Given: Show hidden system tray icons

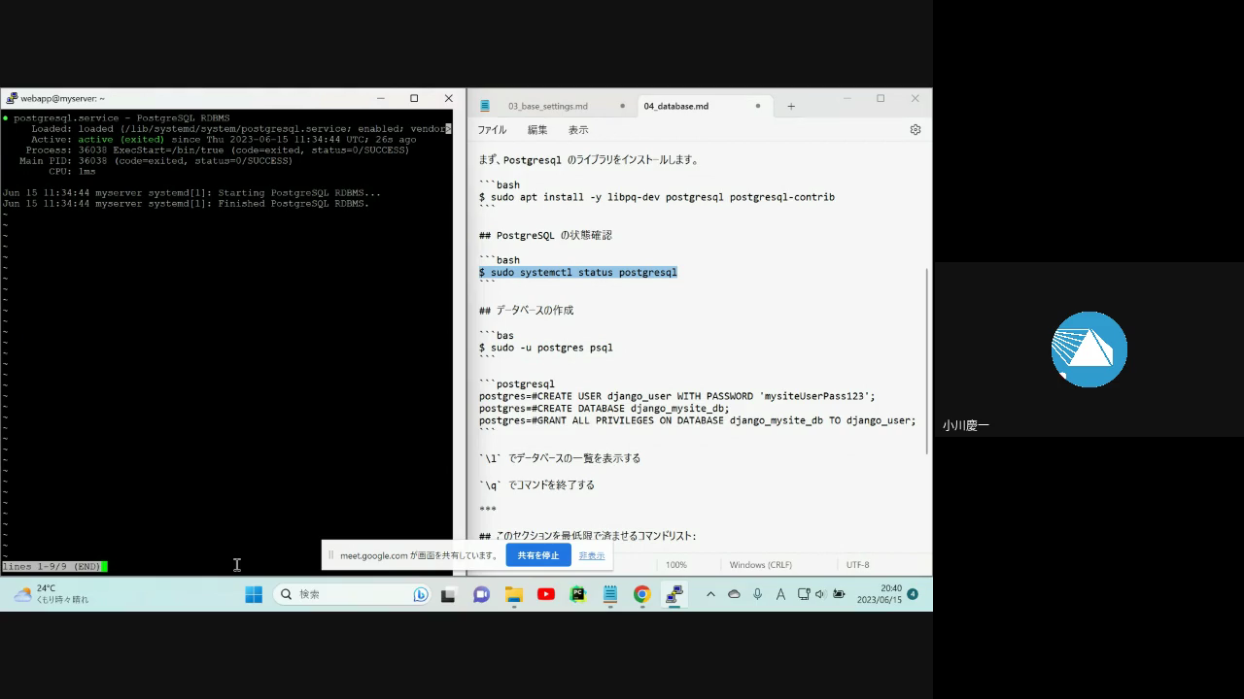Looking at the screenshot, I should pyautogui.click(x=710, y=594).
